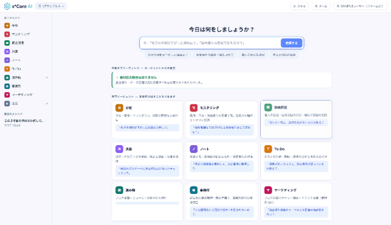Click the example prompt in the 分析 card
This screenshot has width=391, height=225.
pos(147,127)
